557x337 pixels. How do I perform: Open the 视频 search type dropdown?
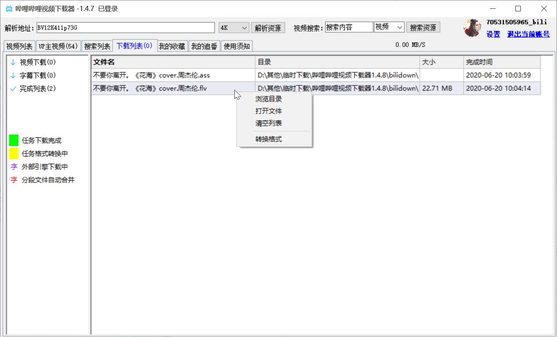tap(389, 27)
